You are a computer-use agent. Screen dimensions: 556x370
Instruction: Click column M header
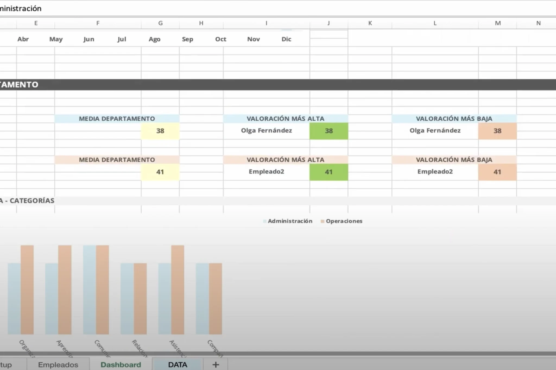tap(498, 23)
